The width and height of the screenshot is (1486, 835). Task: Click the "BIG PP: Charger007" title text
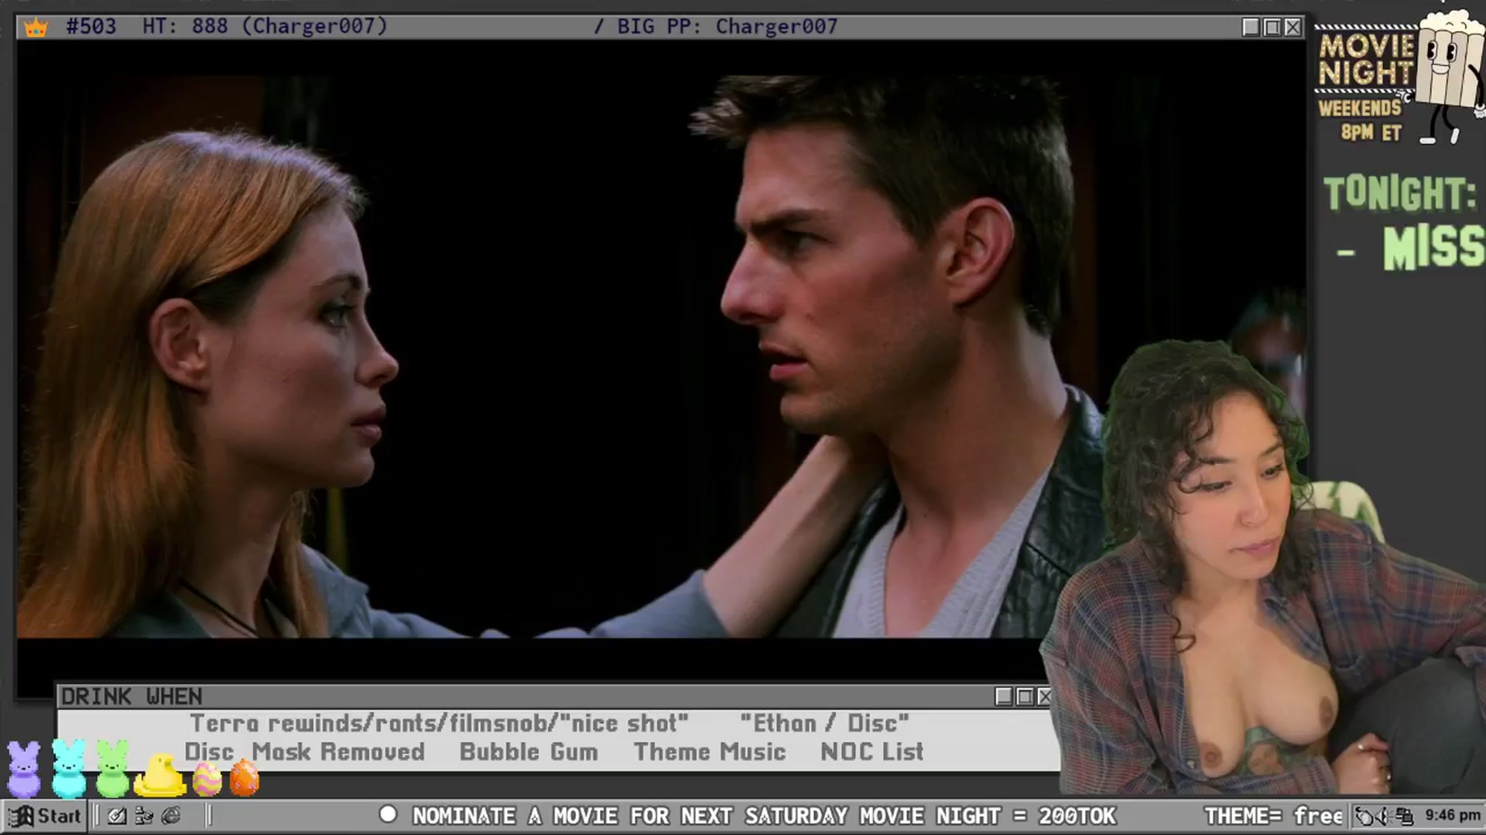tap(728, 26)
